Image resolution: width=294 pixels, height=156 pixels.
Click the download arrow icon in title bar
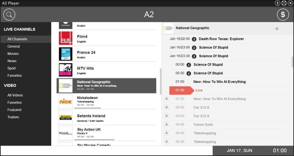277,3
